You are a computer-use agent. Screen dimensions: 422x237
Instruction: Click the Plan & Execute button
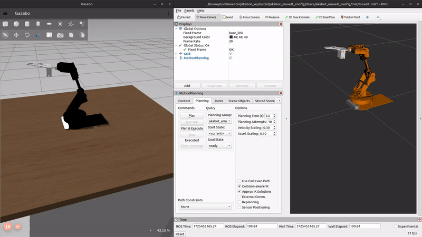point(192,128)
